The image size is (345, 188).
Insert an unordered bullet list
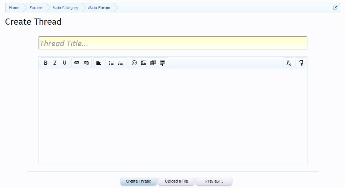(111, 63)
